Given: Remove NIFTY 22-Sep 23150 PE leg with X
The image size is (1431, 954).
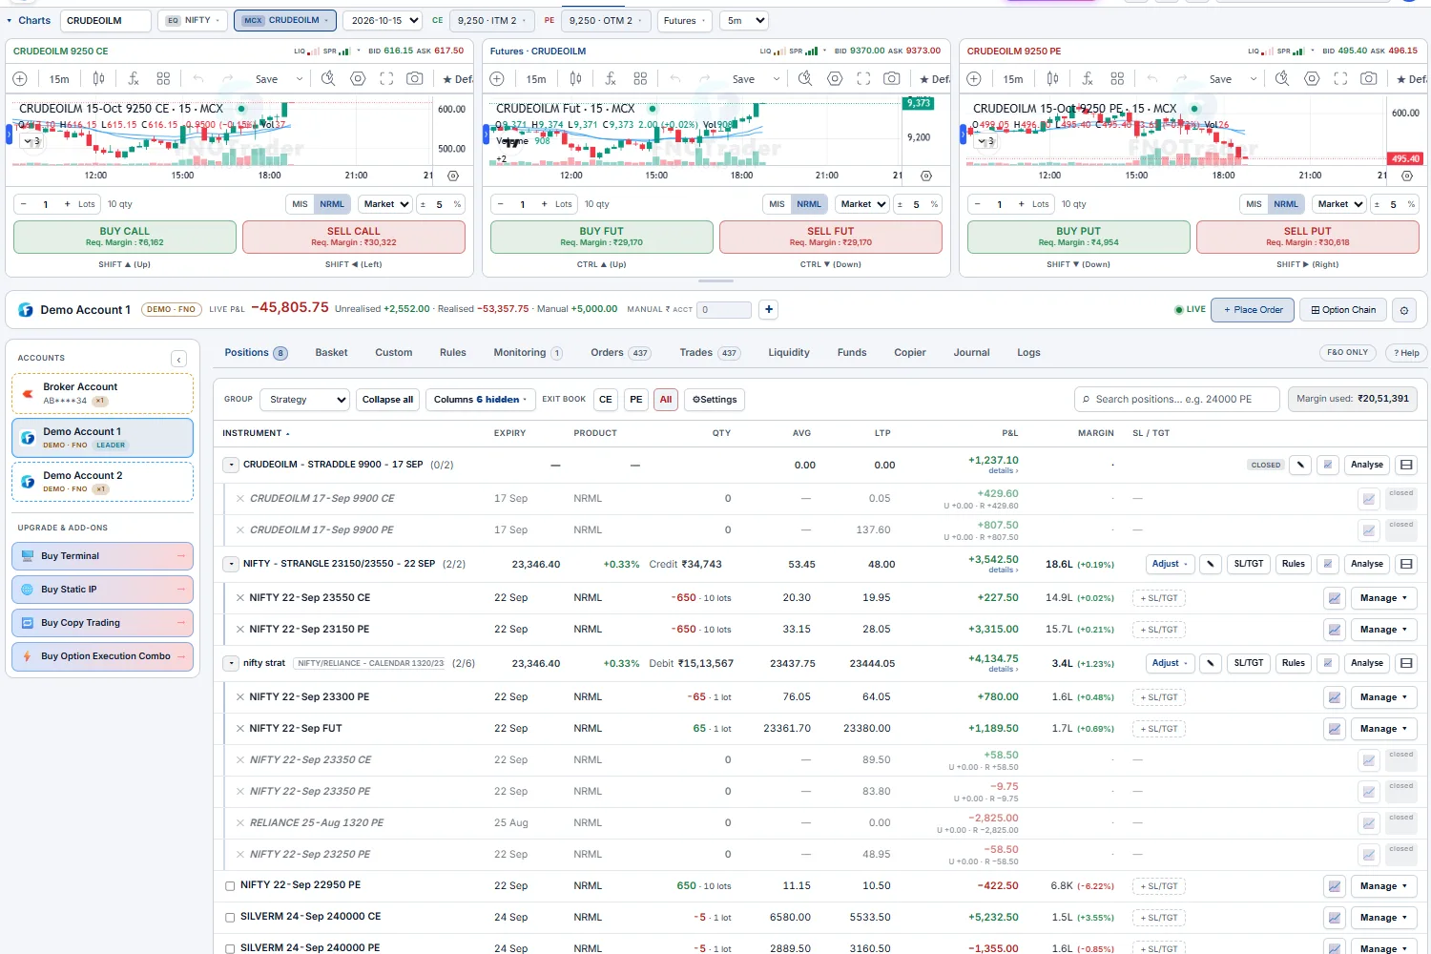Looking at the screenshot, I should (240, 630).
